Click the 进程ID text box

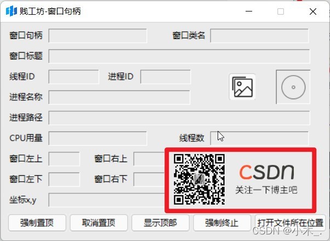(165, 77)
